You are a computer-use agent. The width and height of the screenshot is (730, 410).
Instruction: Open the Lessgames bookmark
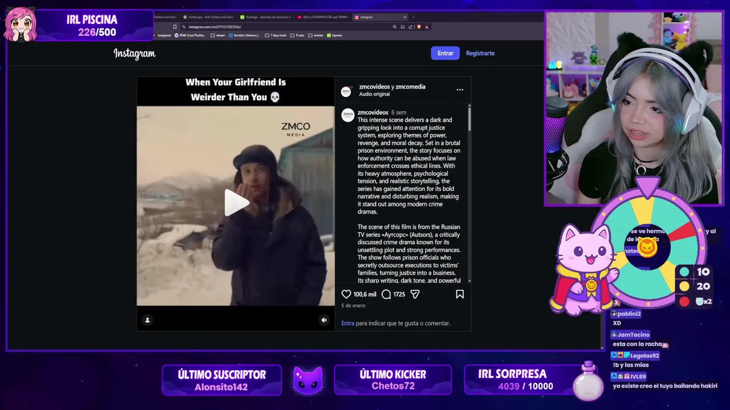point(162,35)
